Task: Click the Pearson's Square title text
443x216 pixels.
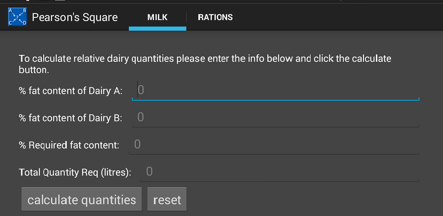Action: click(x=75, y=17)
